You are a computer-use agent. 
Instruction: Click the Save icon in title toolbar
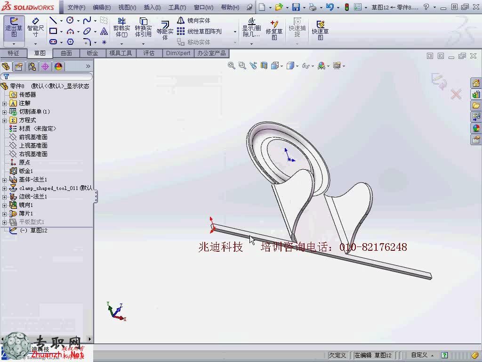[x=296, y=7]
